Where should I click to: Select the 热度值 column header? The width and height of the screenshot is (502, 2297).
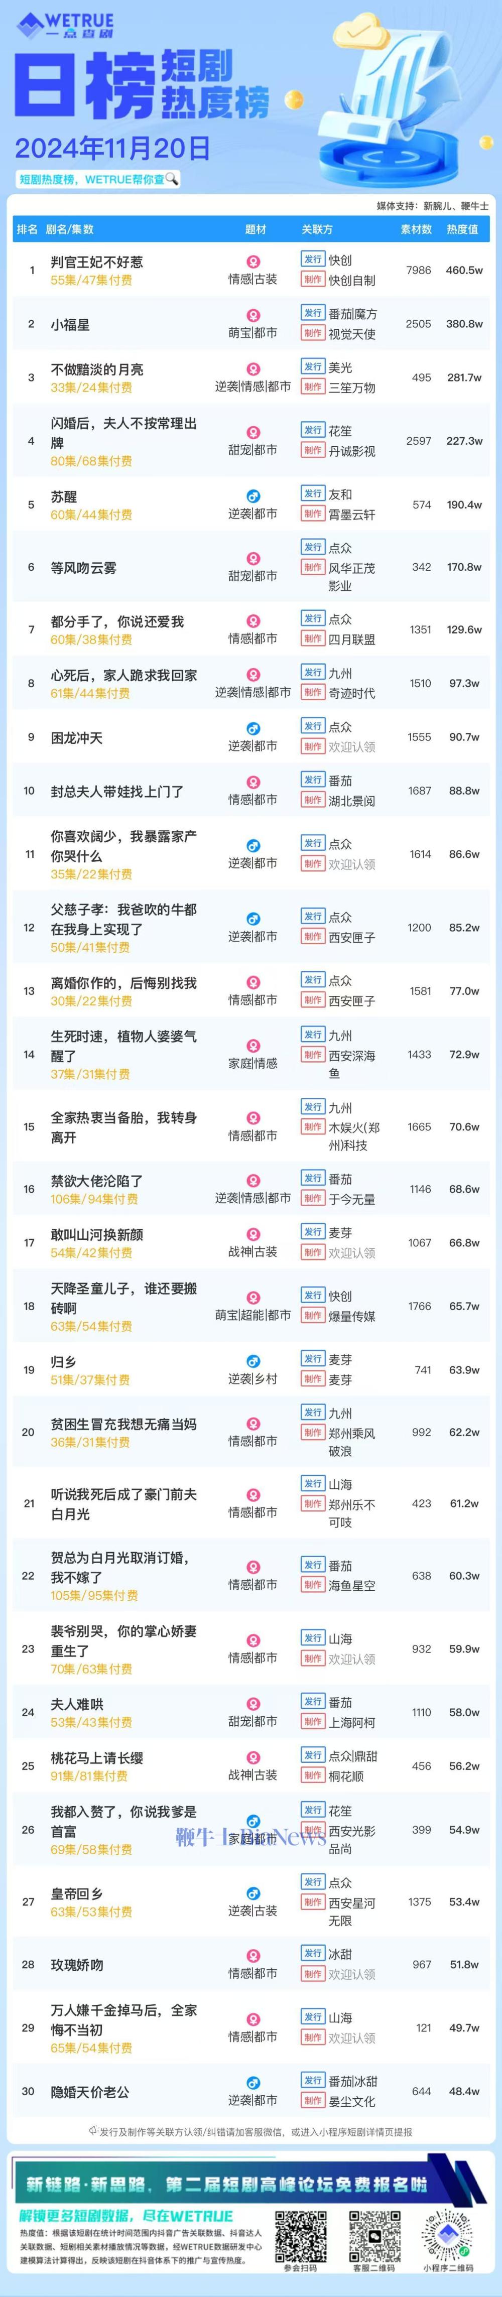coord(462,229)
